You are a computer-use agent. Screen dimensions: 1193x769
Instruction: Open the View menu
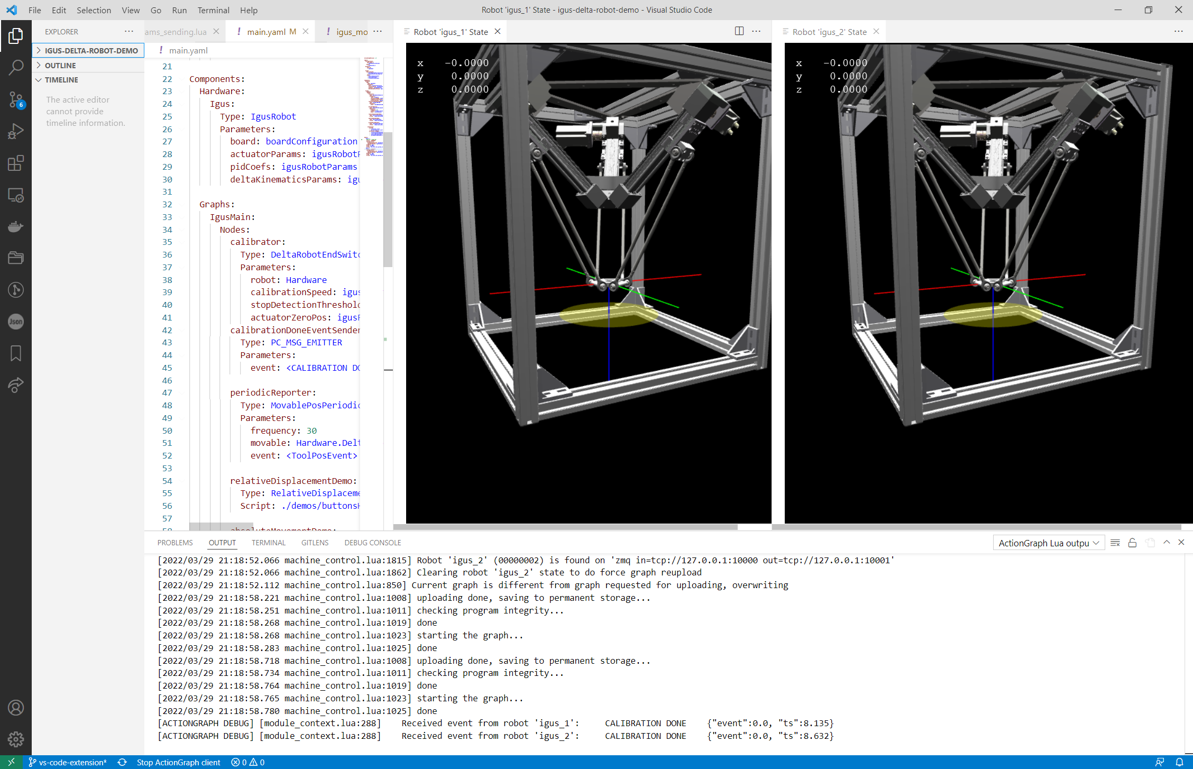131,10
